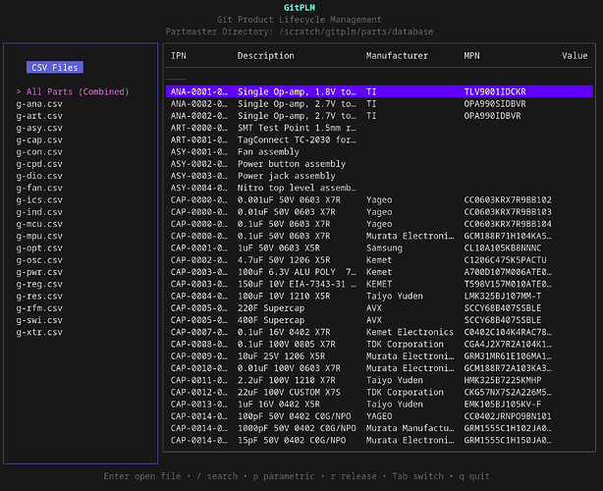Choose g-mcu.csv from the CSV files
The height and width of the screenshot is (491, 603).
point(39,224)
